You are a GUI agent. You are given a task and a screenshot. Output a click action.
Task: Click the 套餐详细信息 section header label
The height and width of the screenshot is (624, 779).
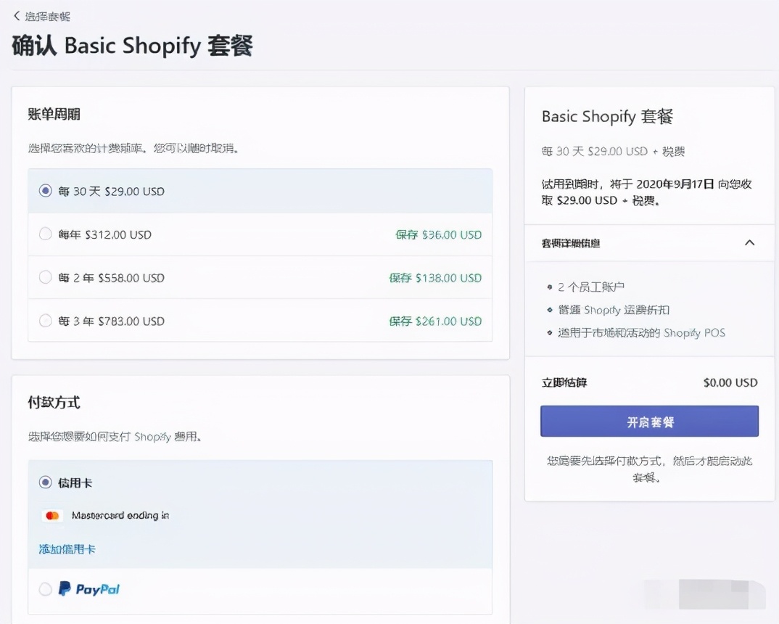click(x=571, y=244)
